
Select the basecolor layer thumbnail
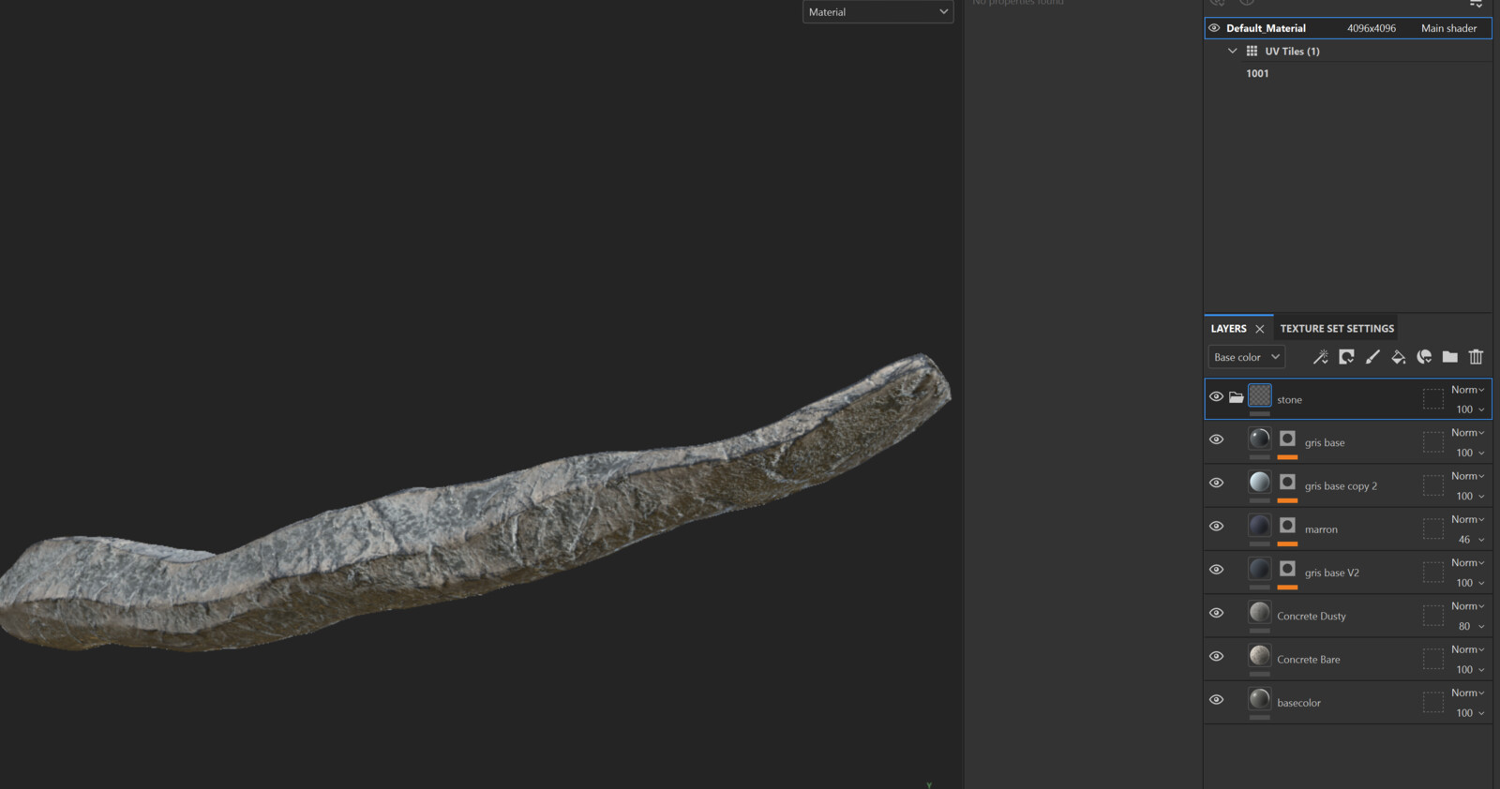click(1260, 699)
